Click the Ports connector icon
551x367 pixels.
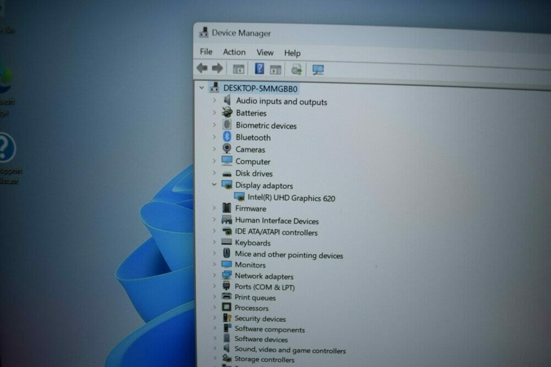[226, 286]
